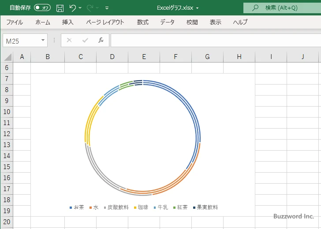The height and width of the screenshot is (229, 321).
Task: Undo the last action
Action: pyautogui.click(x=72, y=8)
